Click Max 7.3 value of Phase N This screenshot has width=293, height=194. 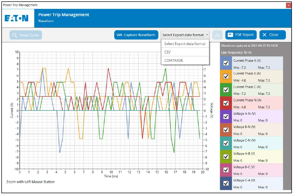[264, 107]
